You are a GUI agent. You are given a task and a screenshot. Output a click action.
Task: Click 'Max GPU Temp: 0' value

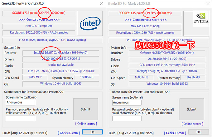pos(39,26)
